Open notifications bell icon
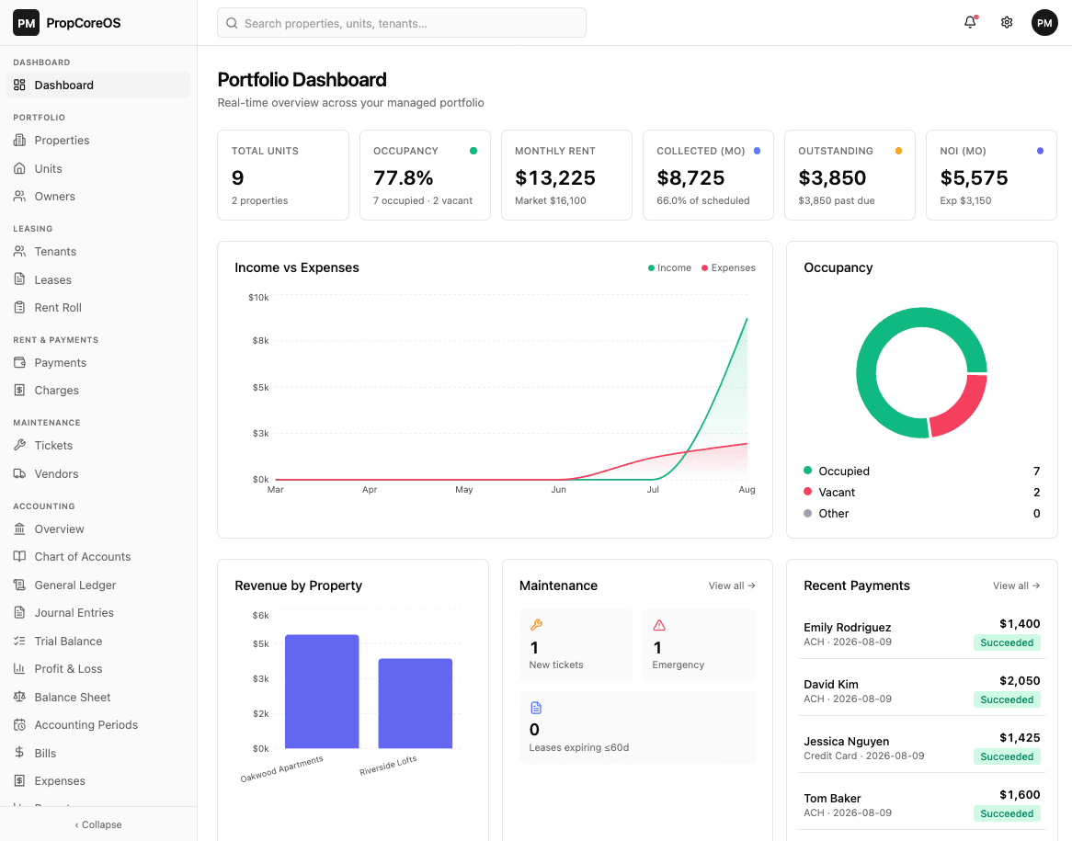This screenshot has width=1072, height=841. pos(970,23)
